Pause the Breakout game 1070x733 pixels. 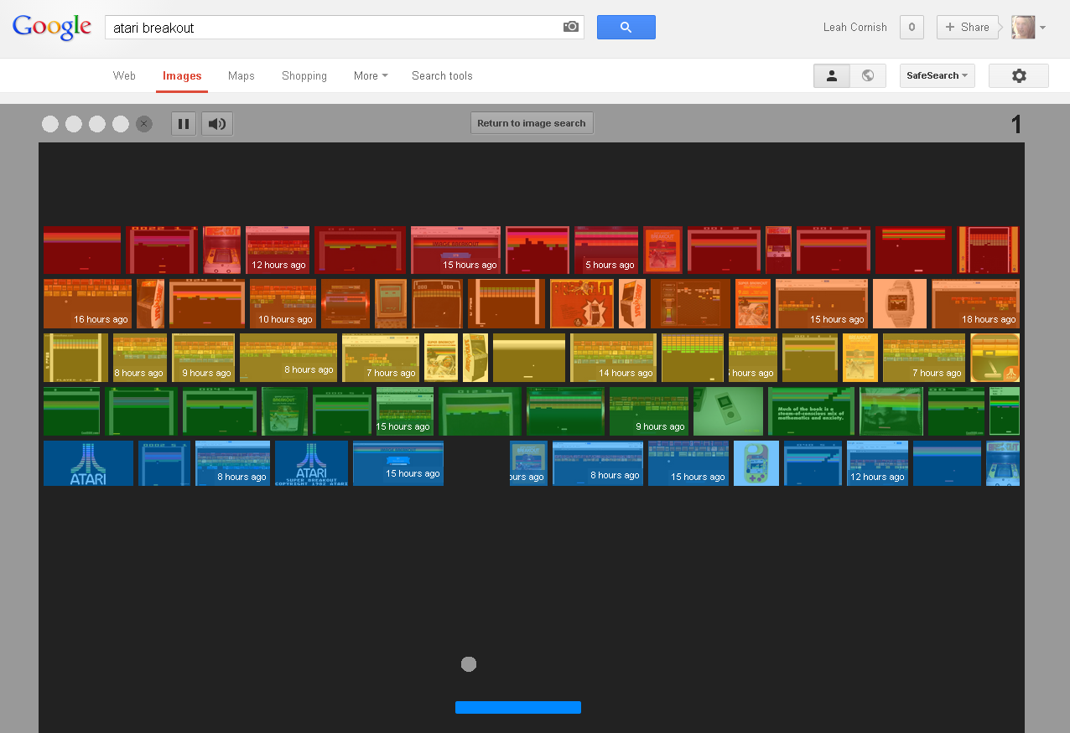click(184, 124)
